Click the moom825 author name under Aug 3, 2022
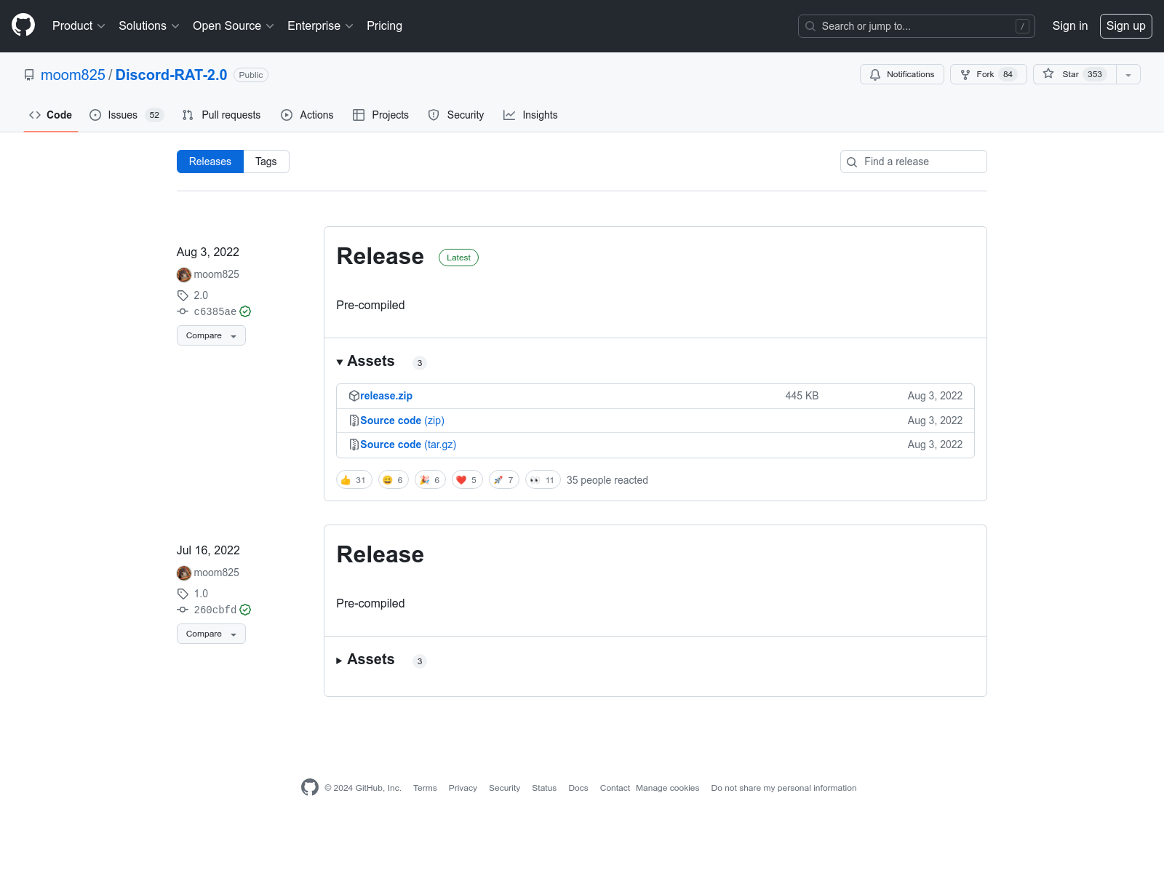This screenshot has width=1164, height=873. (x=216, y=274)
